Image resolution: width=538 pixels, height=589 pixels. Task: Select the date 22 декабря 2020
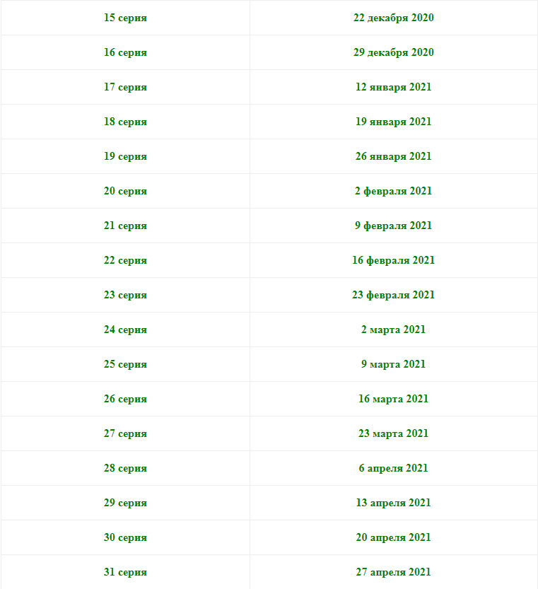click(x=393, y=18)
